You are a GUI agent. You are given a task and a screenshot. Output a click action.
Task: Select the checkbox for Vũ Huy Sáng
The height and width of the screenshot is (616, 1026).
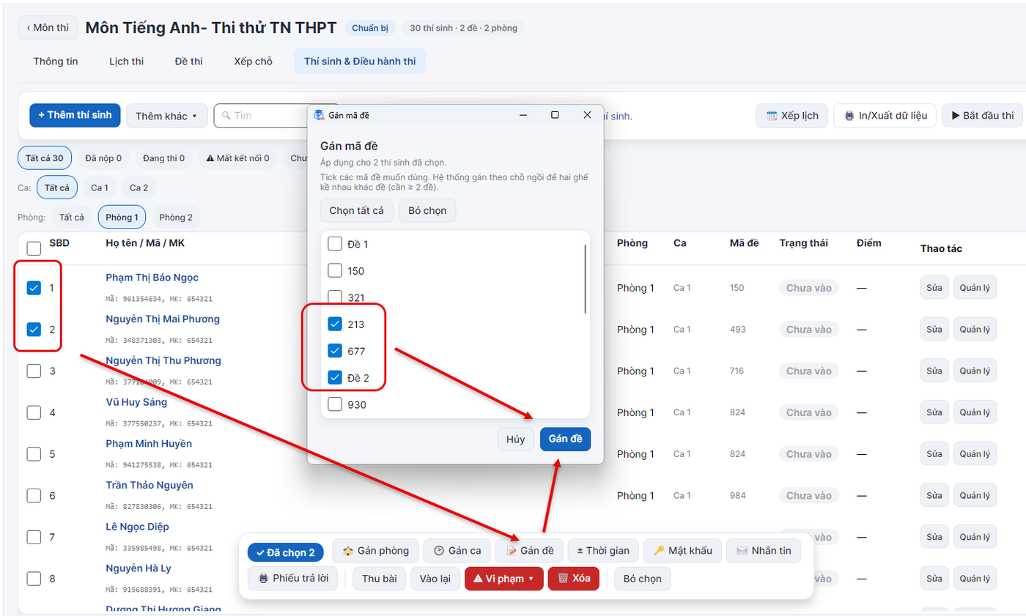[x=34, y=412]
